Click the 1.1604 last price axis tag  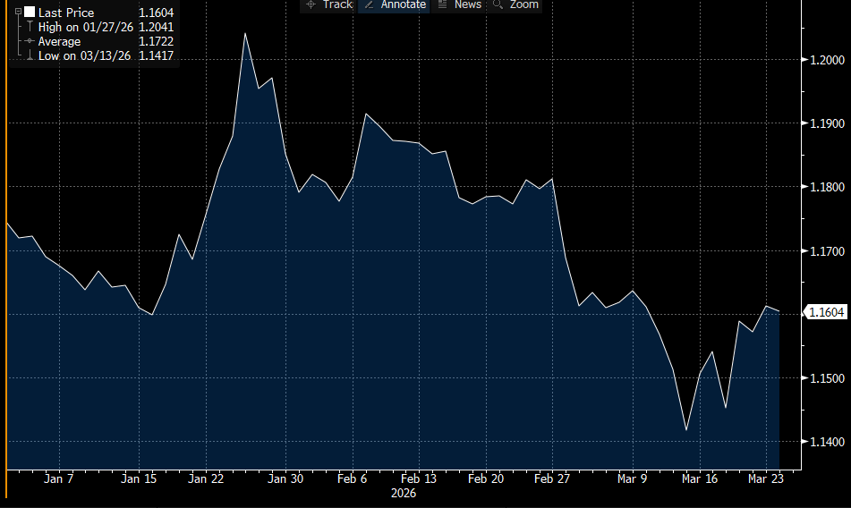coord(826,312)
